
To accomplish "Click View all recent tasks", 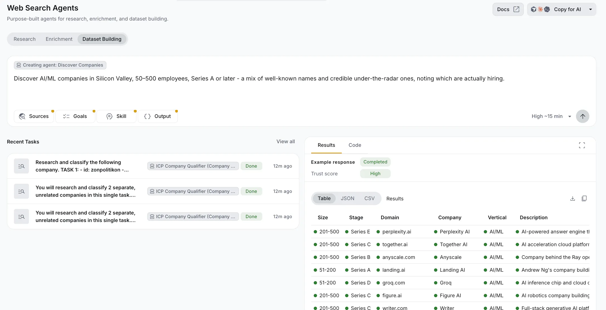I will [x=285, y=142].
